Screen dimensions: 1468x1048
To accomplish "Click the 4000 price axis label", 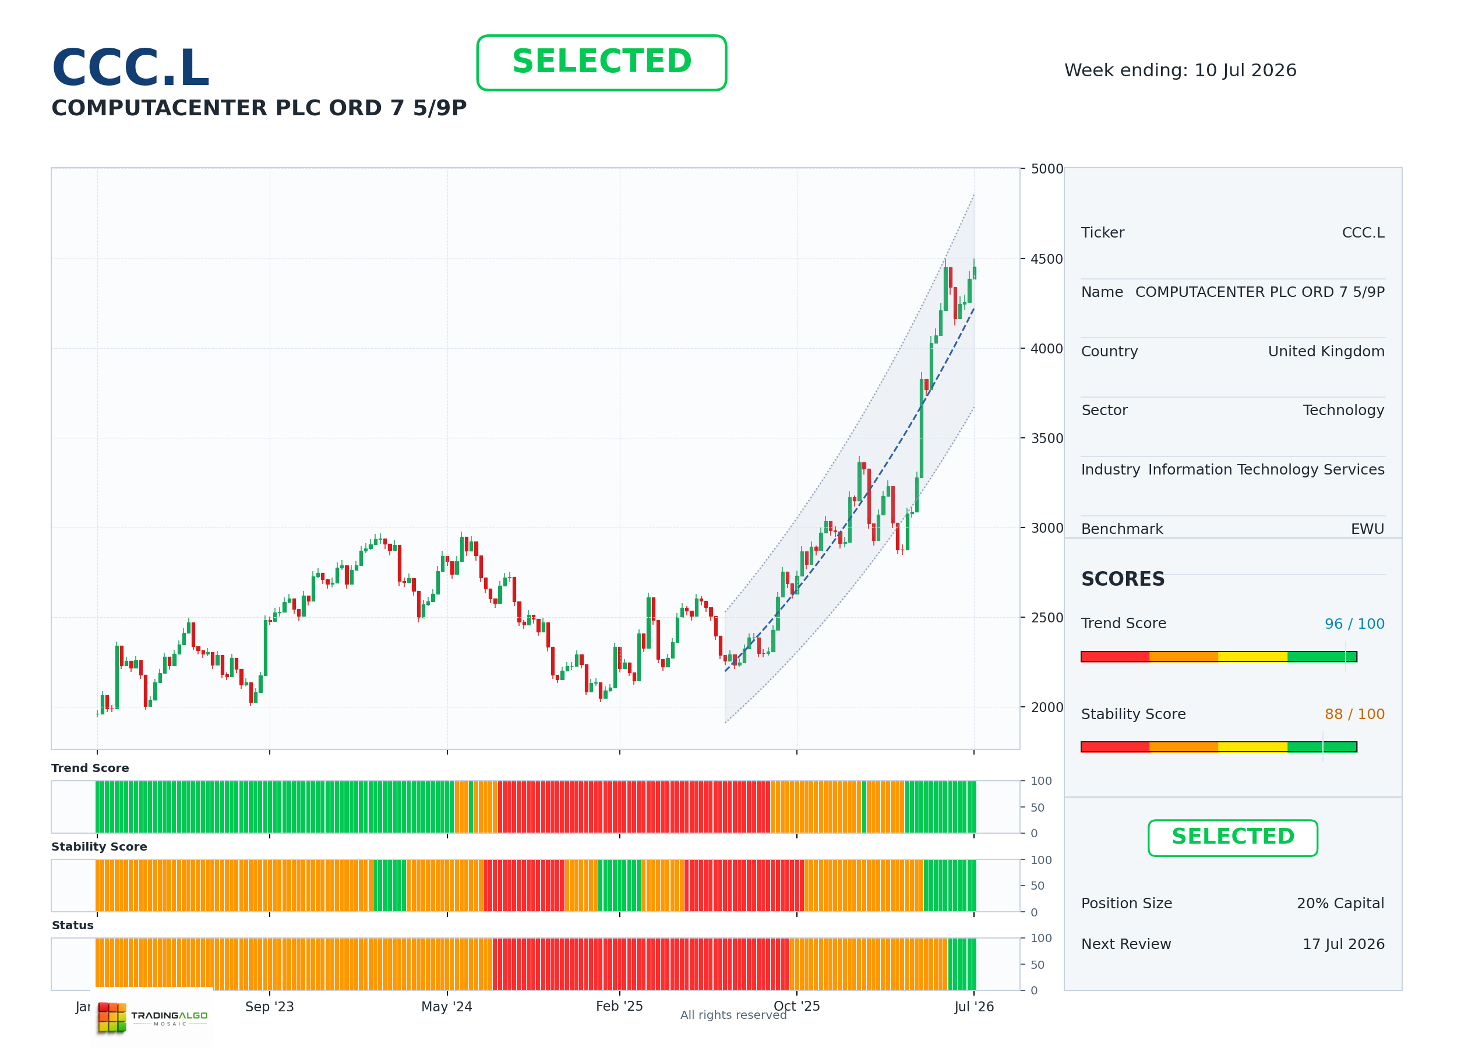I will pos(1046,349).
